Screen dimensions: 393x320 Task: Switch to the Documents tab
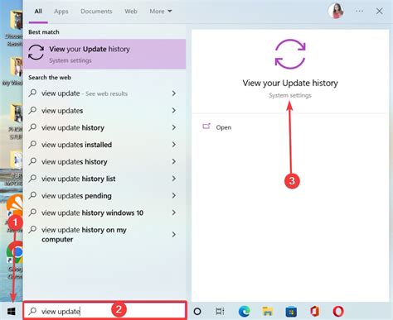(x=96, y=12)
